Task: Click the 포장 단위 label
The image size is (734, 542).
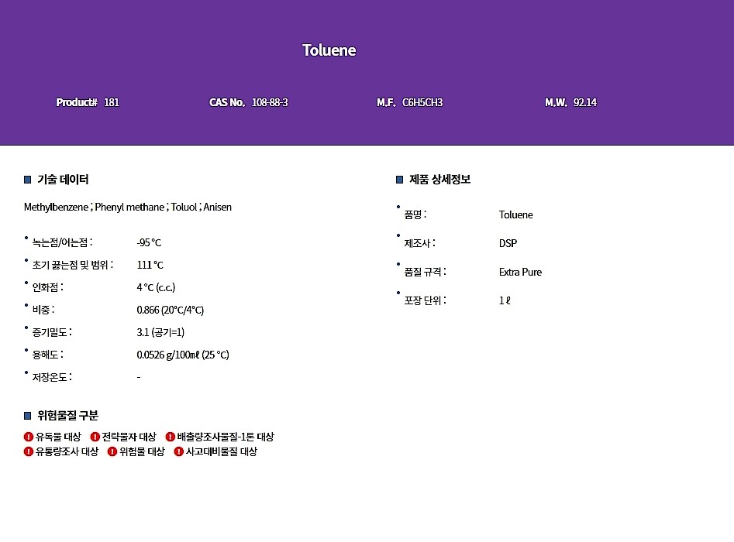Action: click(425, 300)
